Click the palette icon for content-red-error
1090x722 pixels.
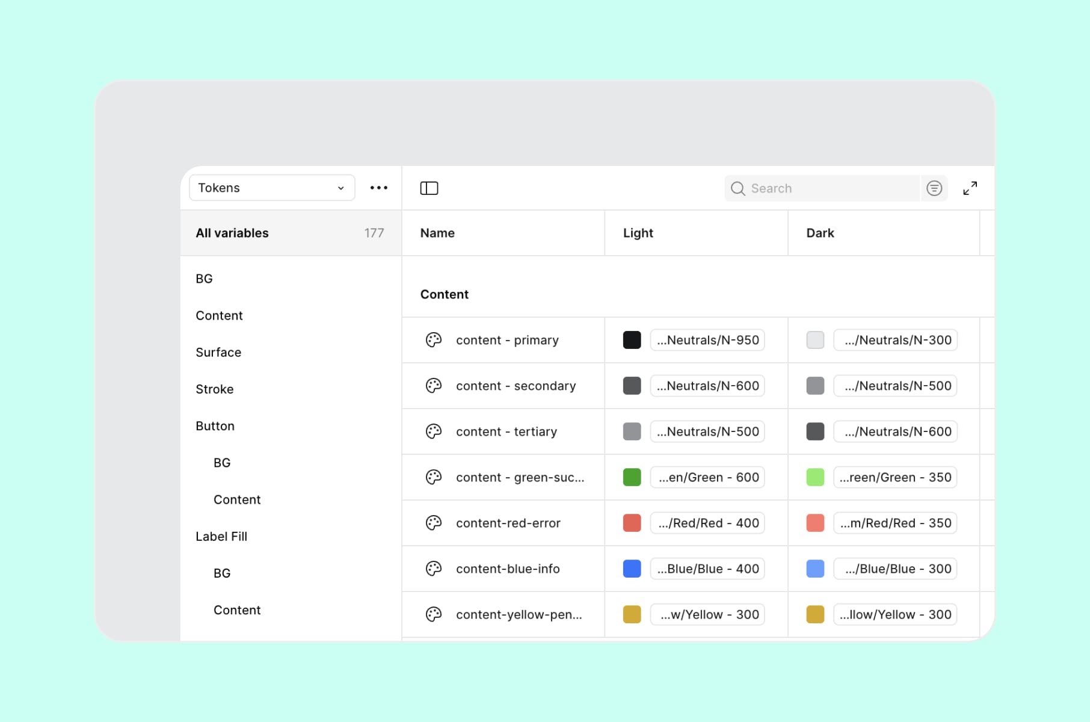click(434, 523)
